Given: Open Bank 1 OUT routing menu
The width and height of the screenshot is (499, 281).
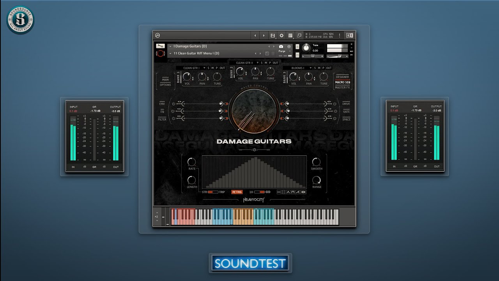Looking at the screenshot, I should pos(222,68).
